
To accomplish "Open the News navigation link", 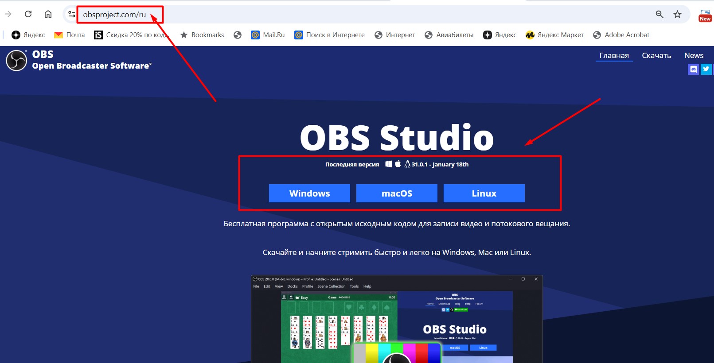I will pyautogui.click(x=694, y=55).
